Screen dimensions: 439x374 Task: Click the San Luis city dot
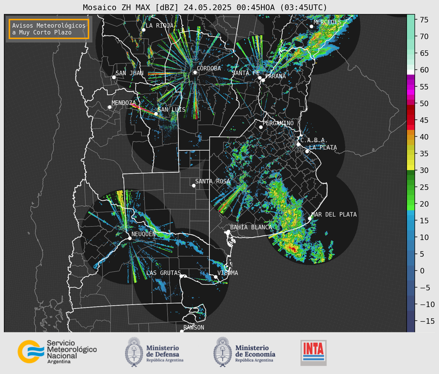(156, 114)
